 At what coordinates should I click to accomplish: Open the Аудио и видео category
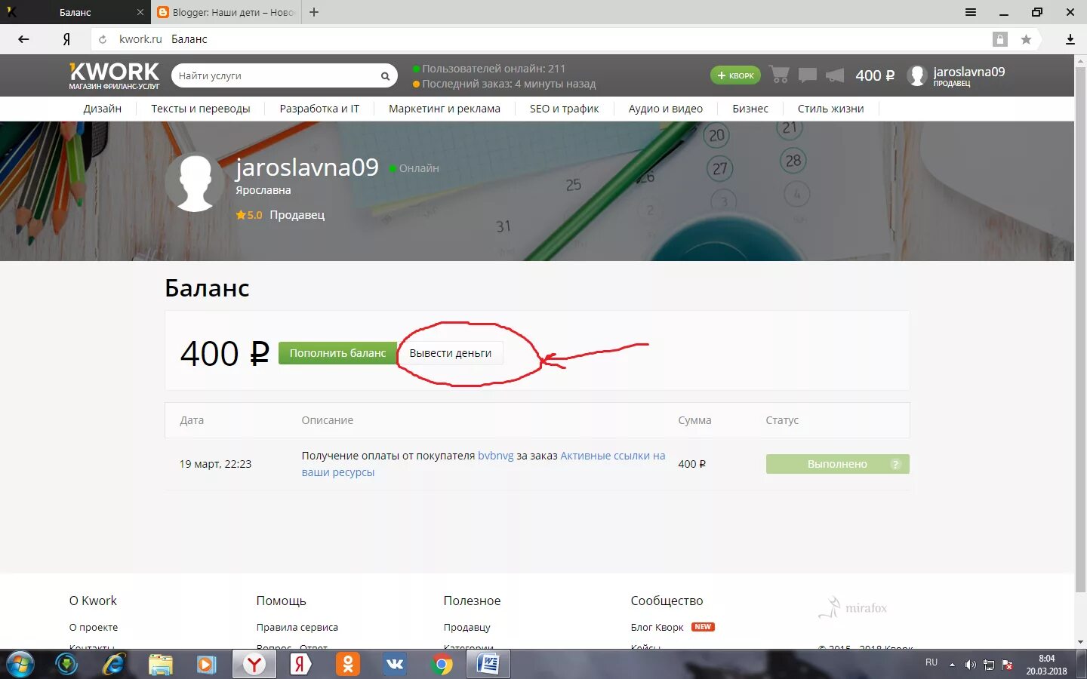(x=666, y=109)
